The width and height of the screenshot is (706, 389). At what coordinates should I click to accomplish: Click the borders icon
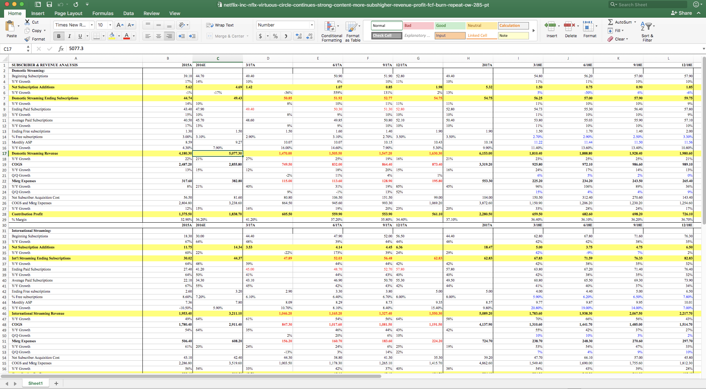[x=96, y=36]
